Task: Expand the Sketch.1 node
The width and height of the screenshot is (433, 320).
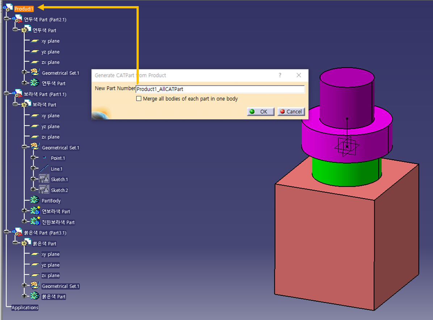Action: tap(33, 179)
